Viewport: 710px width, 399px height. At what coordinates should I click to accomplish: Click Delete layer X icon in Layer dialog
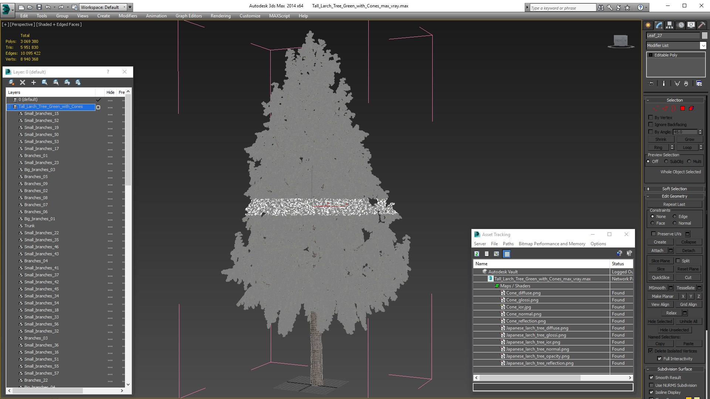[x=23, y=82]
